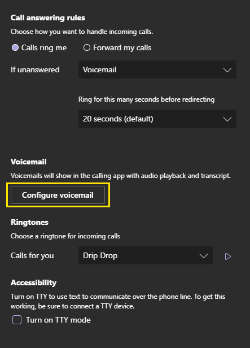
Task: Click the Forward my calls label text
Action: [122, 47]
